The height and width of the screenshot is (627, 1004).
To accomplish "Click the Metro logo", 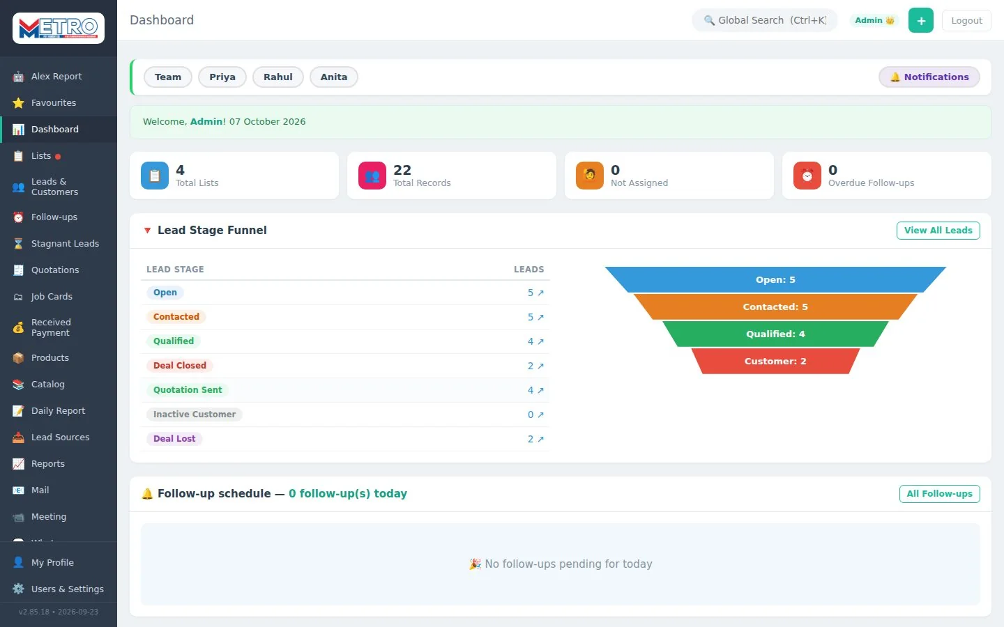I will pyautogui.click(x=59, y=28).
